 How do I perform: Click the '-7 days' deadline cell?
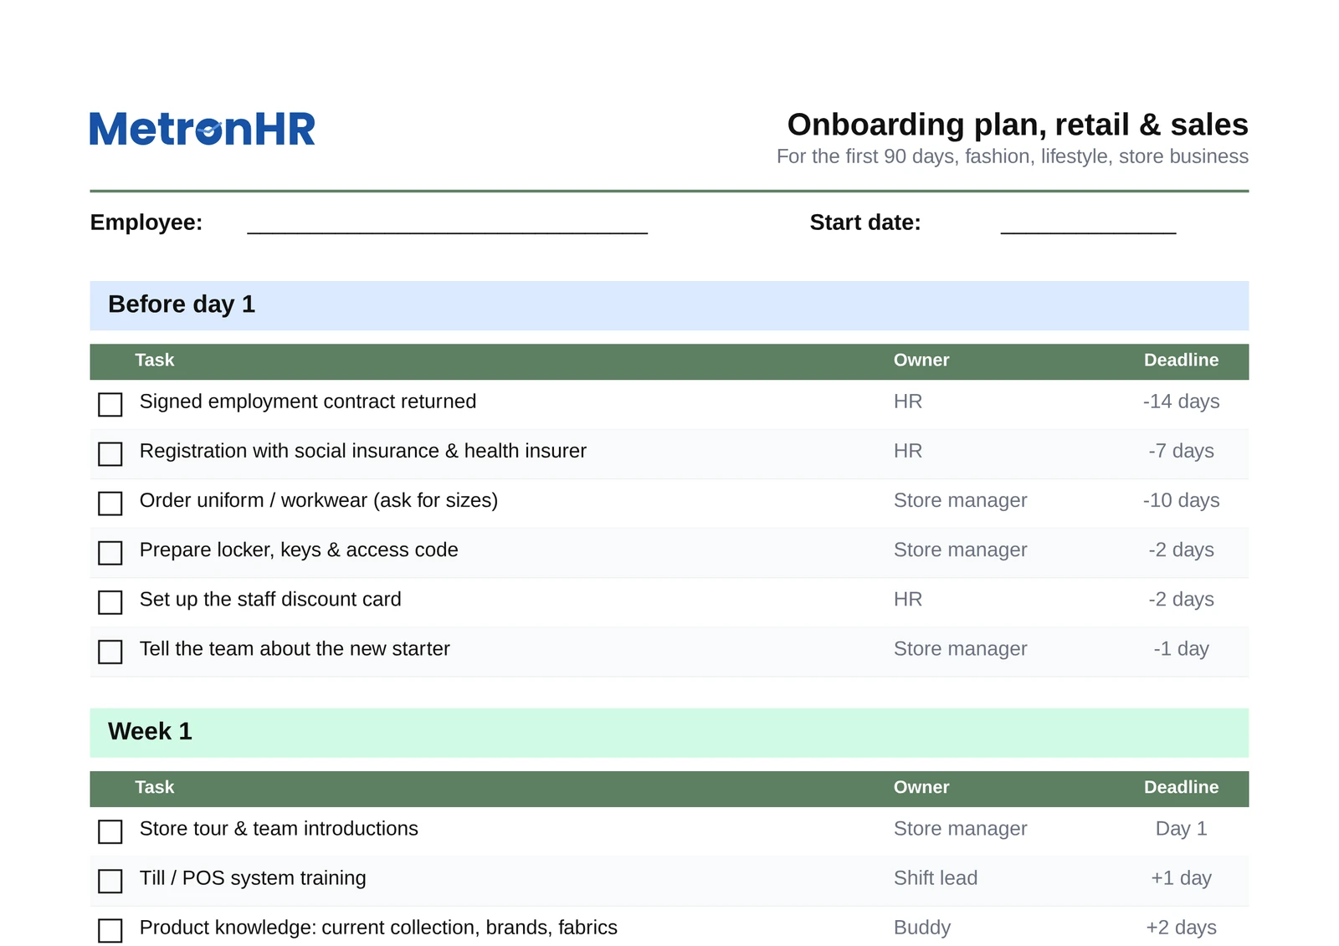[x=1181, y=451]
